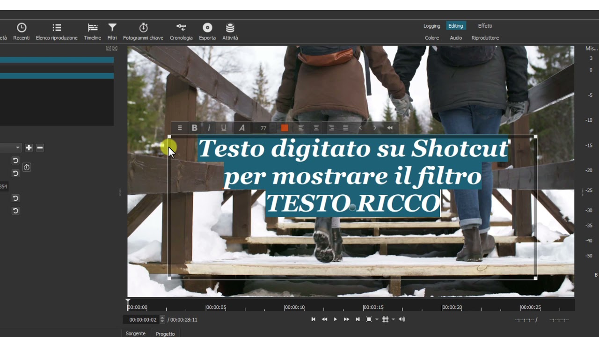Decrease indent with left chevron
Screen dimensions: 599x337
(360, 128)
